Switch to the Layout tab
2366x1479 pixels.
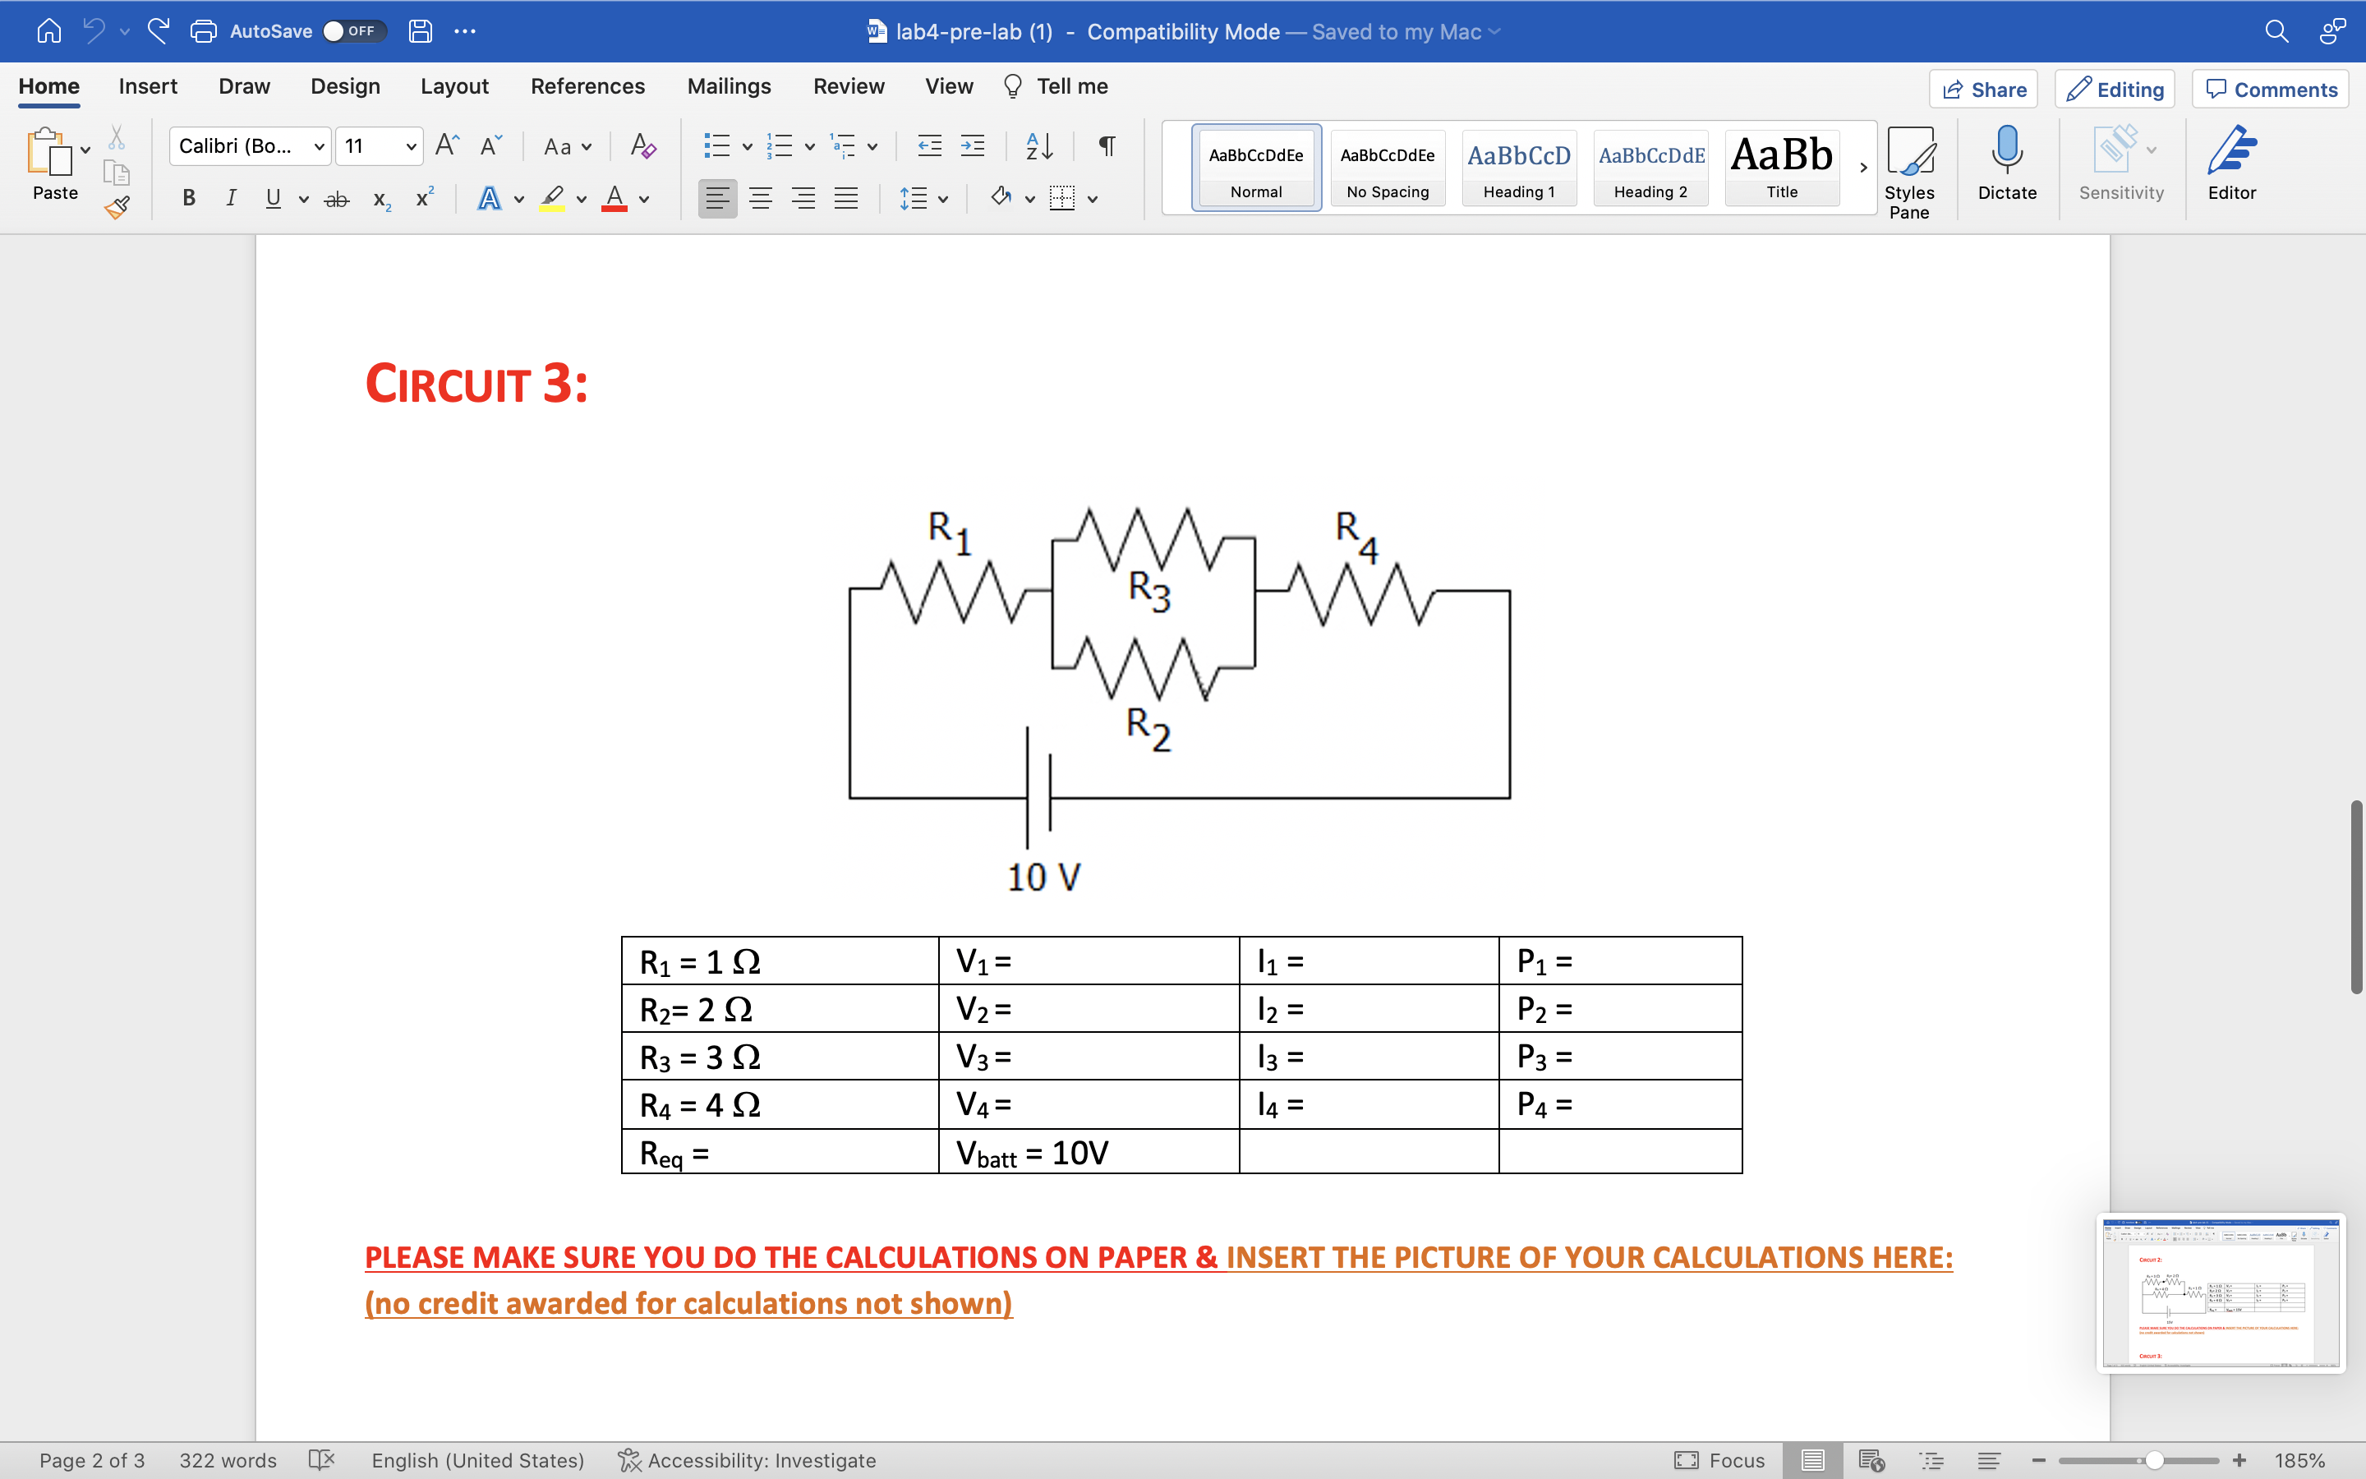[x=454, y=86]
